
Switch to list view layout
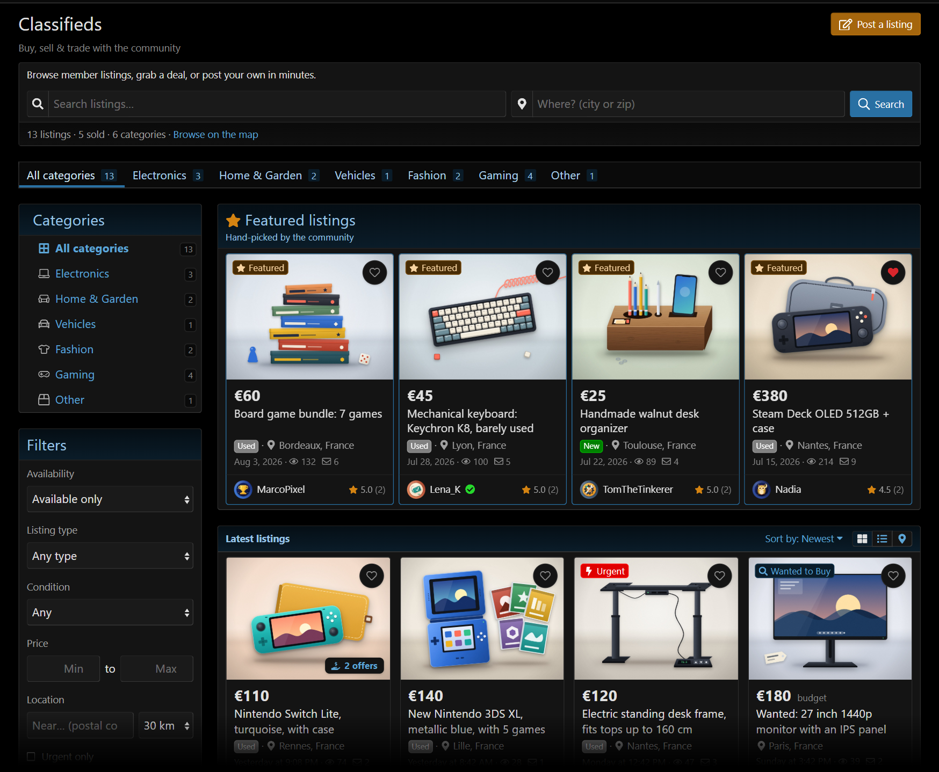coord(882,538)
